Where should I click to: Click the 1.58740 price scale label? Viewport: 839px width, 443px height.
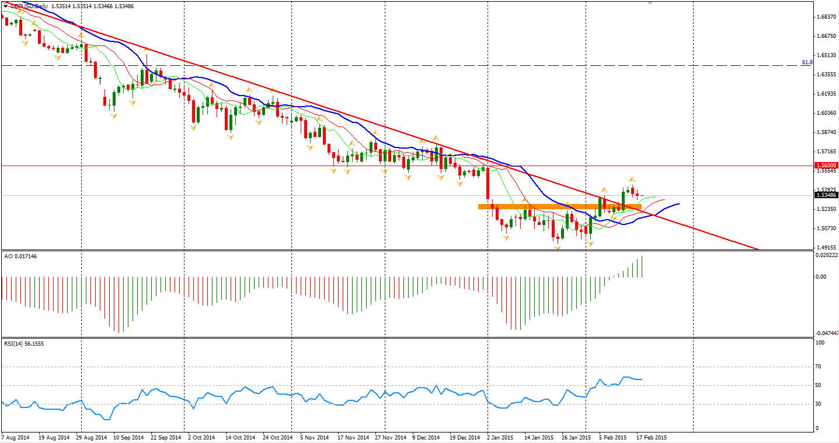click(827, 132)
